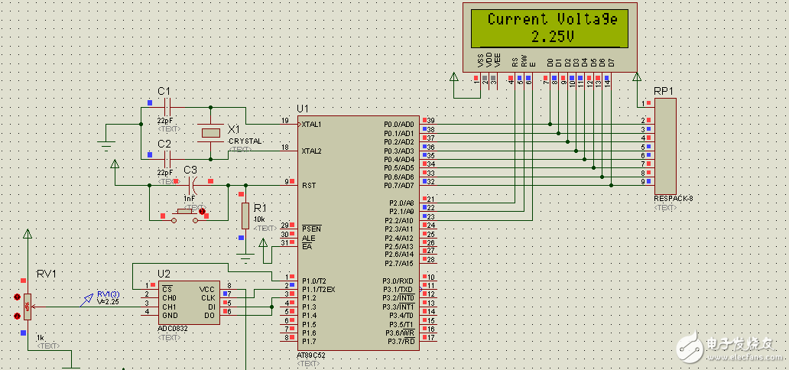
Task: Click the '22pF' value under C1
Action: pyautogui.click(x=164, y=121)
